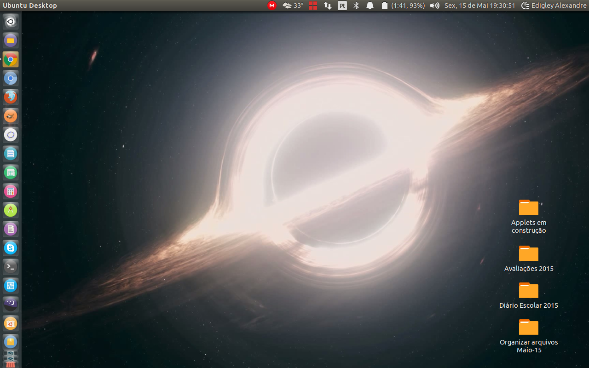Open Ubuntu Software Center from the launcher
The image size is (589, 368).
click(x=11, y=323)
